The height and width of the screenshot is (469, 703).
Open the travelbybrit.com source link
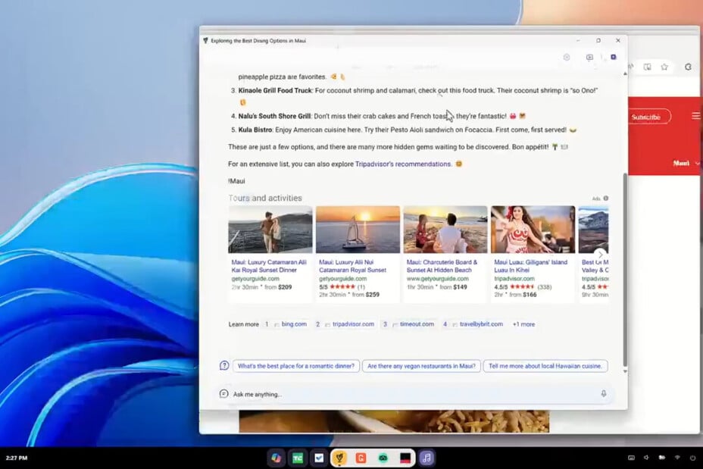(481, 324)
